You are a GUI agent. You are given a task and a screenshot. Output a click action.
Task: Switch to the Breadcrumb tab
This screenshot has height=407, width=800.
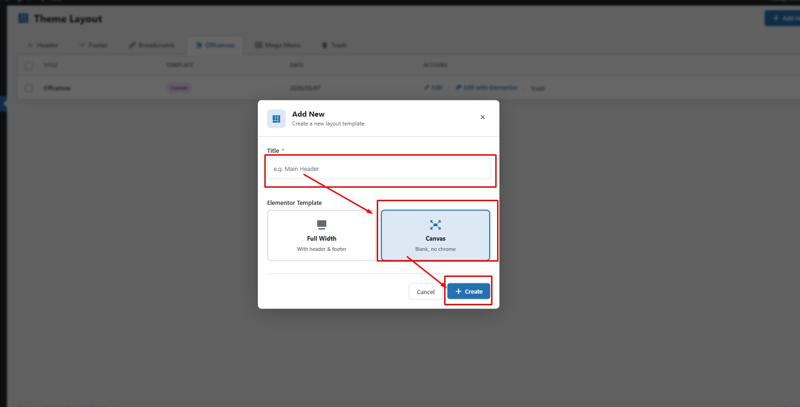coord(152,45)
